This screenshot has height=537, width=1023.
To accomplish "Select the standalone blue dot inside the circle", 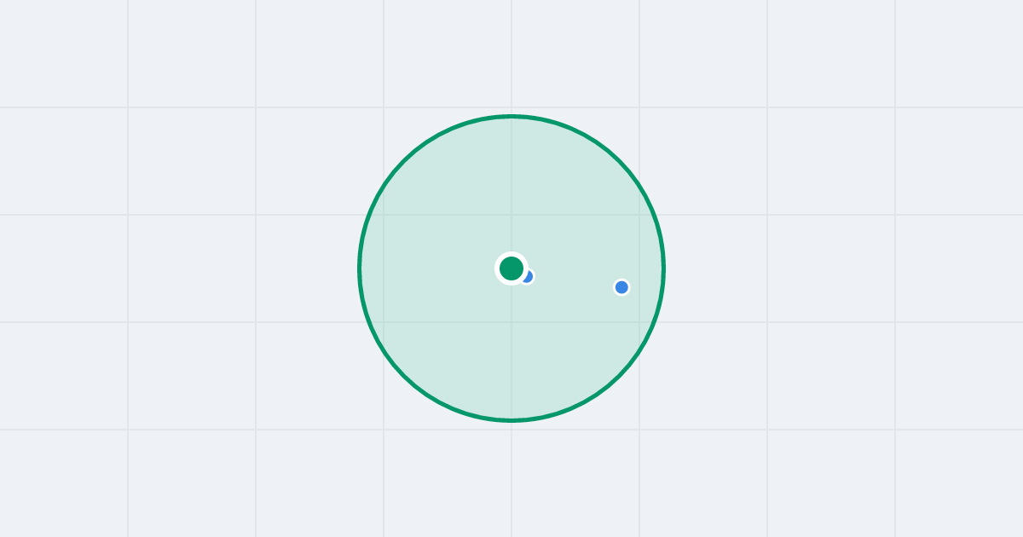I will (621, 287).
